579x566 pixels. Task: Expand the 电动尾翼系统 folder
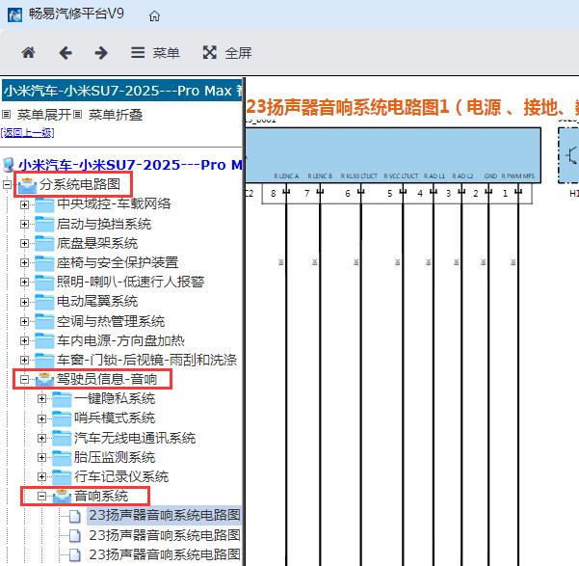click(24, 302)
